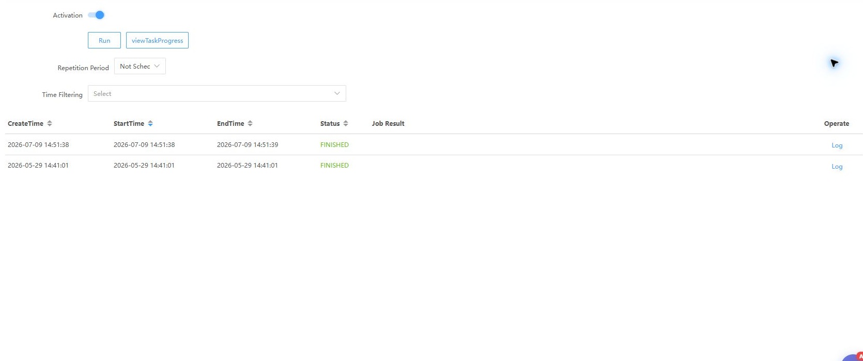This screenshot has height=361, width=863.
Task: Click the Job Result column header
Action: pos(388,123)
